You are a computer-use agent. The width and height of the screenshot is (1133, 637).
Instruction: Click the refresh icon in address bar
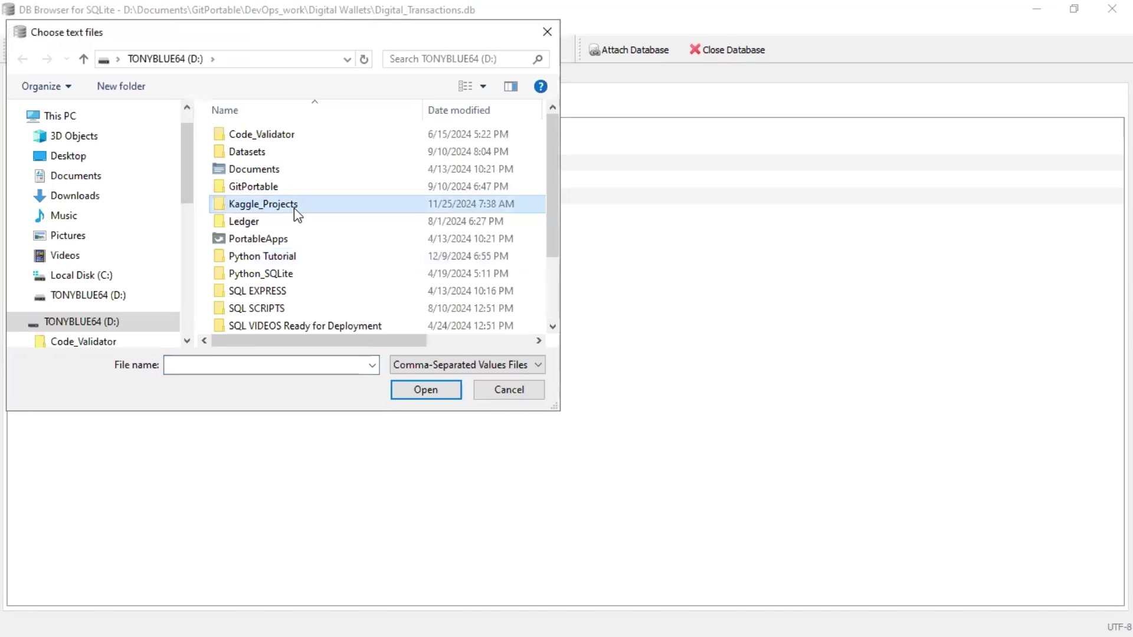[364, 59]
